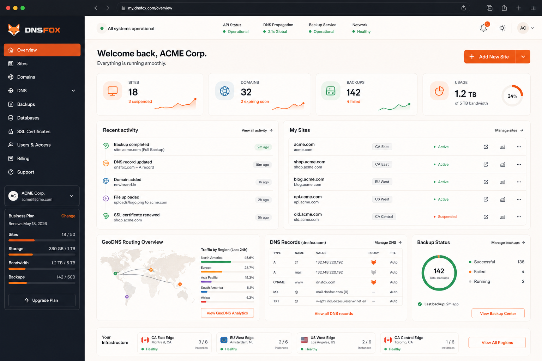The height and width of the screenshot is (361, 542).
Task: View analytics chart icon for blog.acme.com
Action: pos(502,182)
